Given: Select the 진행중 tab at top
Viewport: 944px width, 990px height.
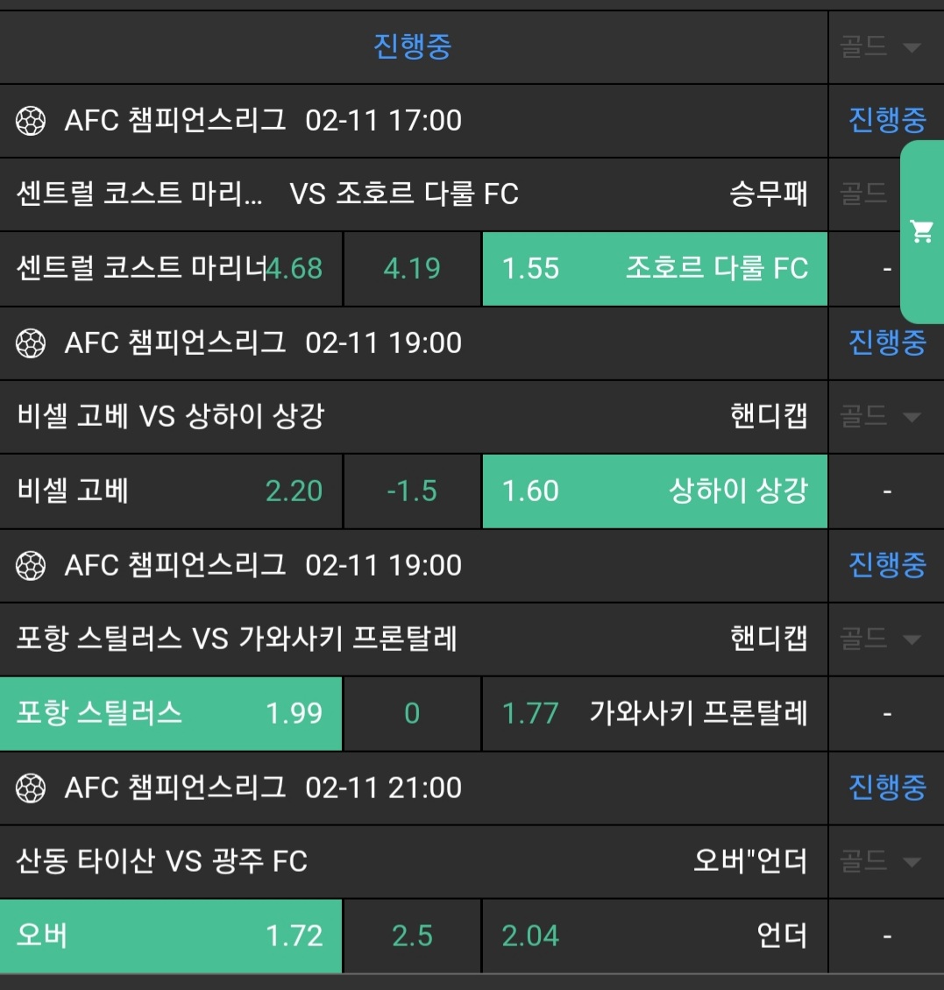Looking at the screenshot, I should click(412, 47).
